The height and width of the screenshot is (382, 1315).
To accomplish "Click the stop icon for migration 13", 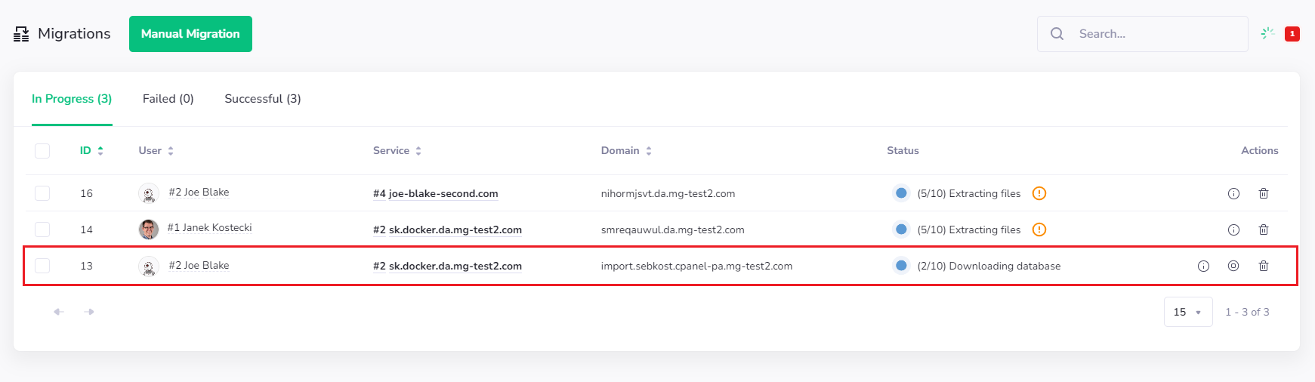I will [1233, 266].
